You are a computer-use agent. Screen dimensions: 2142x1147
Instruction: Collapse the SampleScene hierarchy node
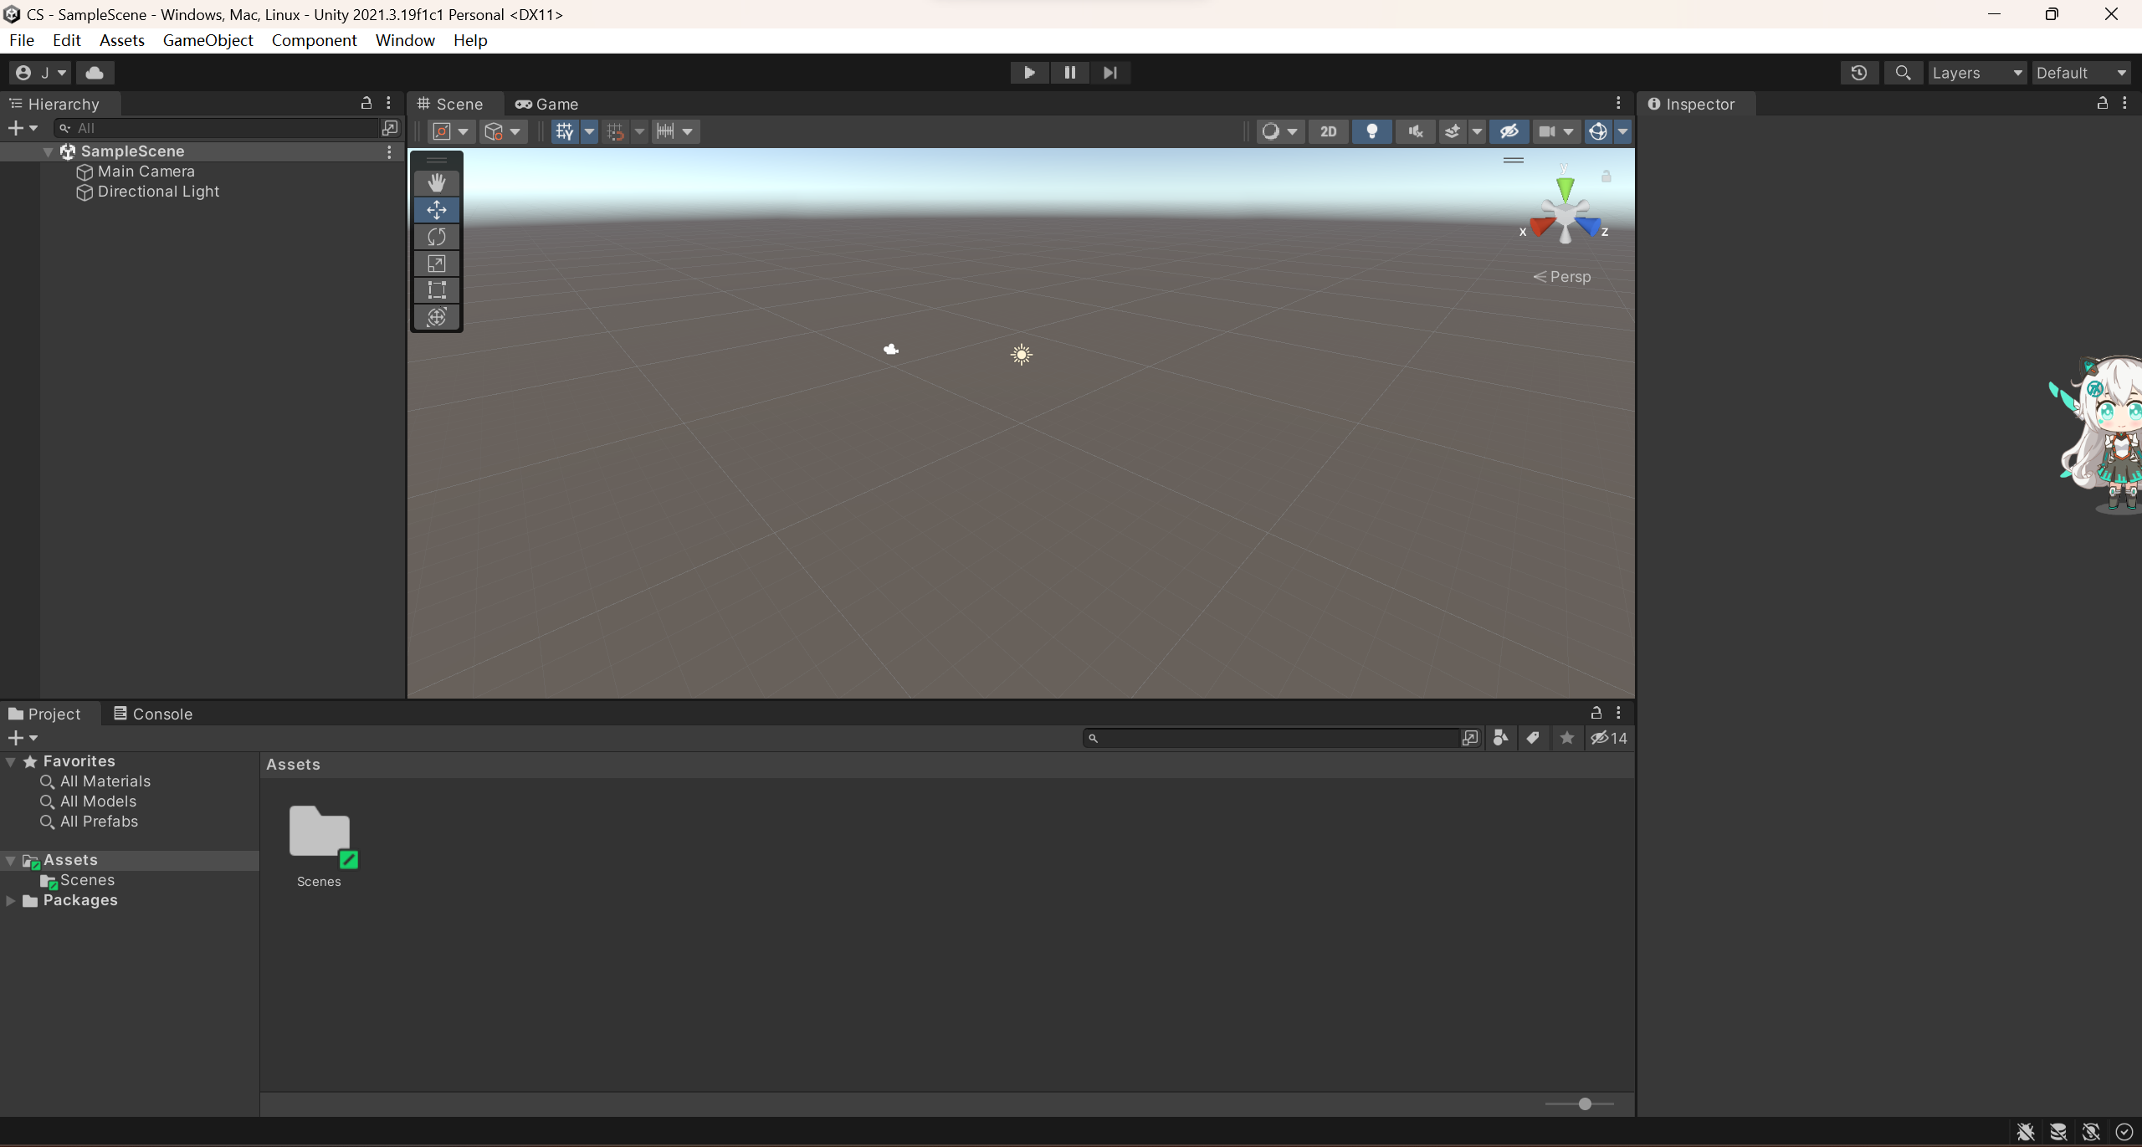click(x=49, y=151)
